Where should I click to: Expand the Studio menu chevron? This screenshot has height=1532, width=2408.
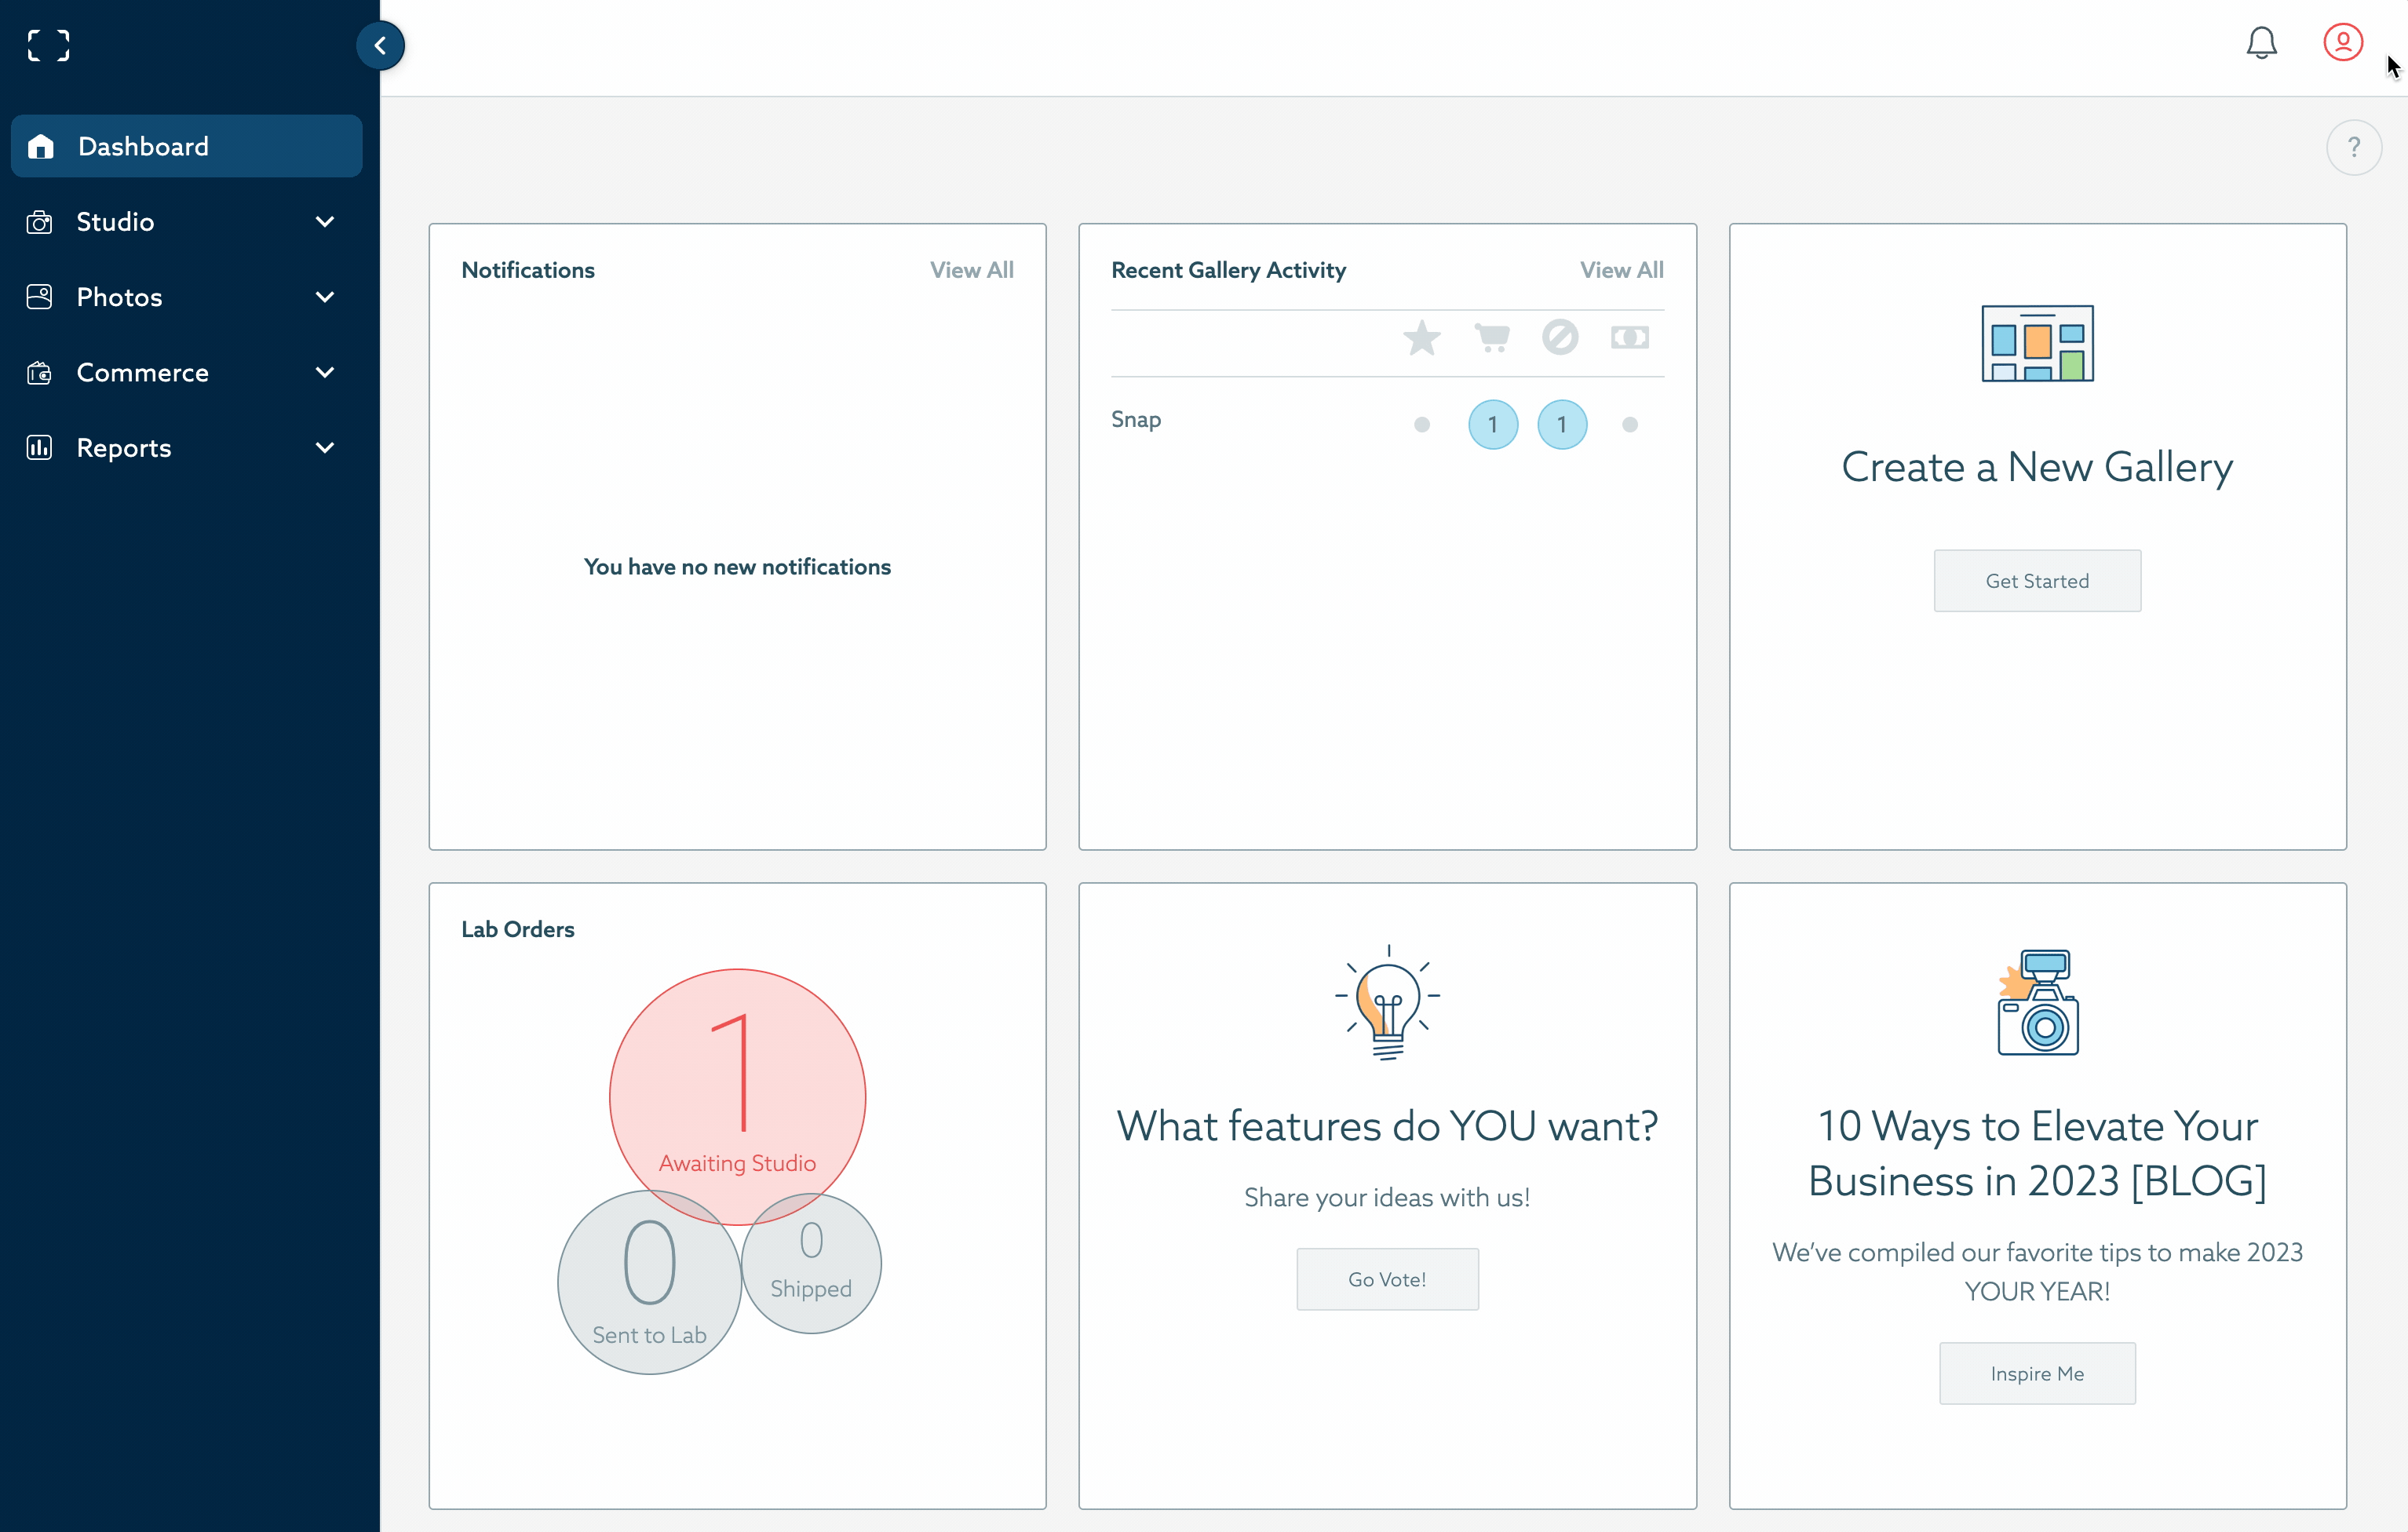click(x=325, y=222)
